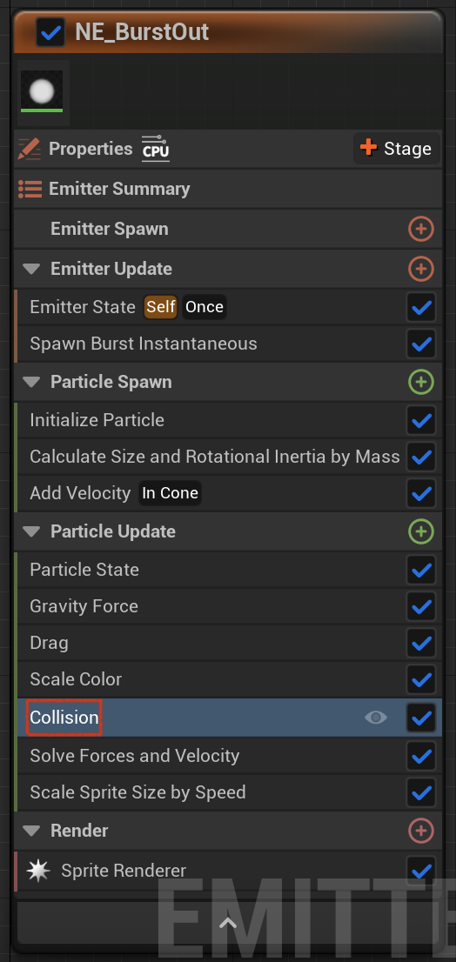Collapse the Particle Spawn group

pos(31,382)
